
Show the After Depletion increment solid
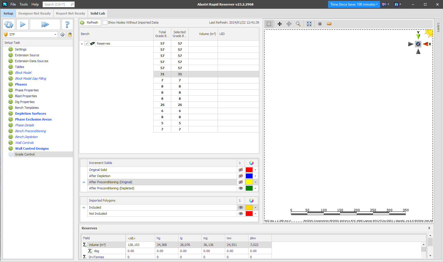point(241,176)
